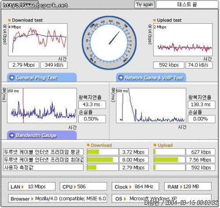Click the arrow icon on General Ping Test
The height and width of the screenshot is (208, 220).
pos(12,77)
